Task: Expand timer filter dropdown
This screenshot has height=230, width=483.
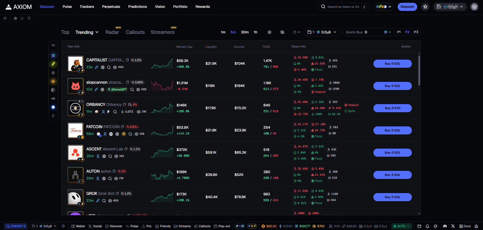Action: coord(297,32)
